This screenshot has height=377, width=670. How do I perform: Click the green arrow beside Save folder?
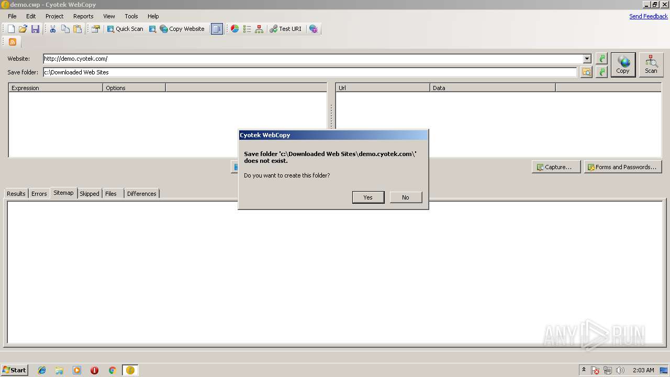click(x=602, y=72)
